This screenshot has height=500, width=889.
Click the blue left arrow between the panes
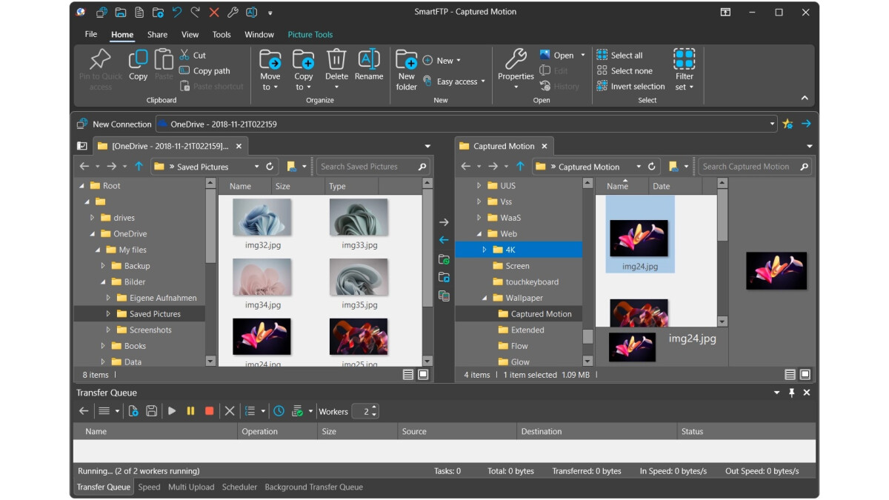(444, 240)
